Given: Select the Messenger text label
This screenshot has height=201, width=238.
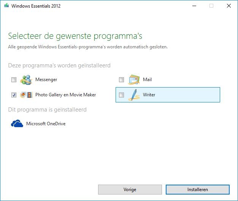Looking at the screenshot, I should pos(46,80).
